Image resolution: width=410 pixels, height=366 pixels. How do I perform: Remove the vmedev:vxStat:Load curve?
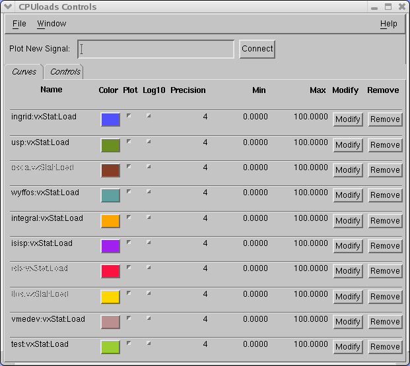click(x=385, y=322)
